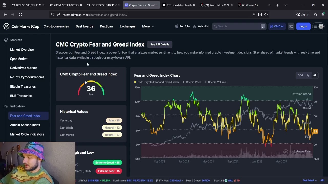
Task: Reload the page with the refresh icon
Action: click(x=20, y=15)
